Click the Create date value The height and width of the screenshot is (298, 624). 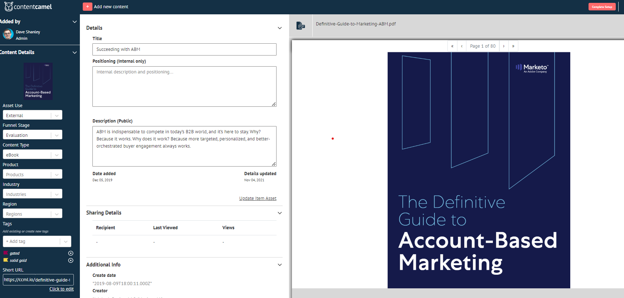coord(122,284)
